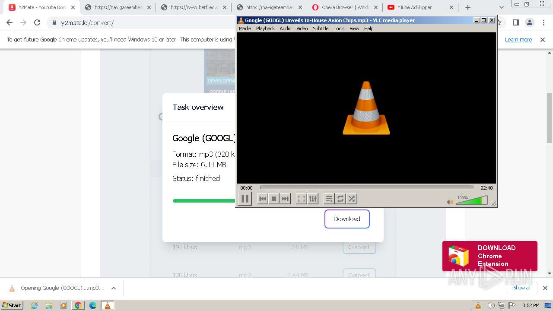The width and height of the screenshot is (553, 311).
Task: Reload the y2mate page
Action: (37, 23)
